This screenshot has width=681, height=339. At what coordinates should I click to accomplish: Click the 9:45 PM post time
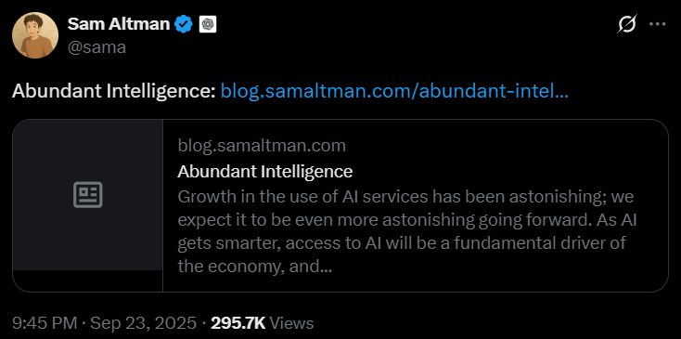[45, 323]
